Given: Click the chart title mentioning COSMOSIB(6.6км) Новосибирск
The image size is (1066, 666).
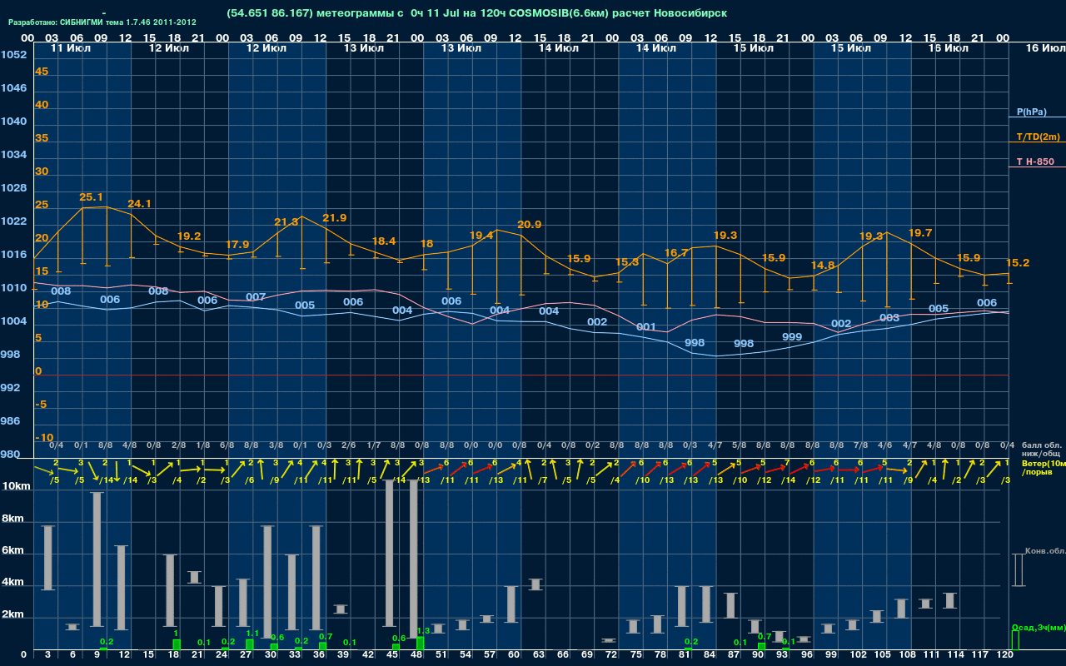Looking at the screenshot, I should pos(476,13).
